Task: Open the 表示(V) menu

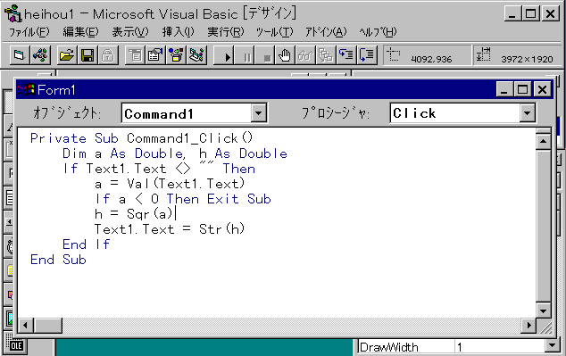Action: [130, 32]
